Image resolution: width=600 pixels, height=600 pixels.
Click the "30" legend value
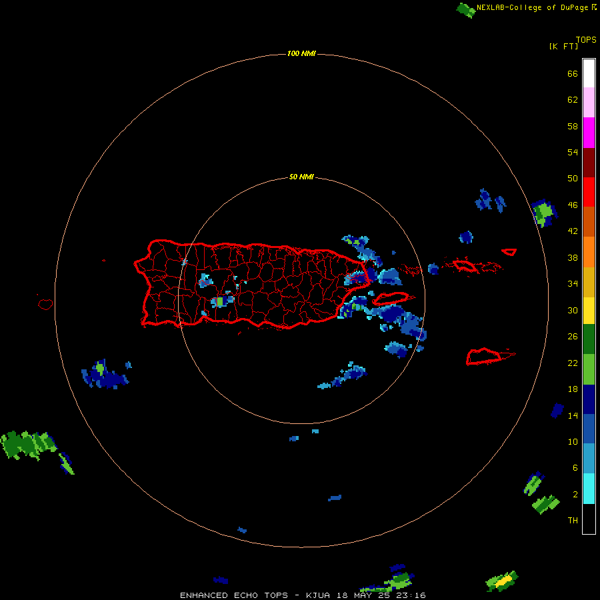pos(573,310)
